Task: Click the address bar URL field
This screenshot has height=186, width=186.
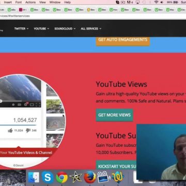Action: (x=93, y=16)
